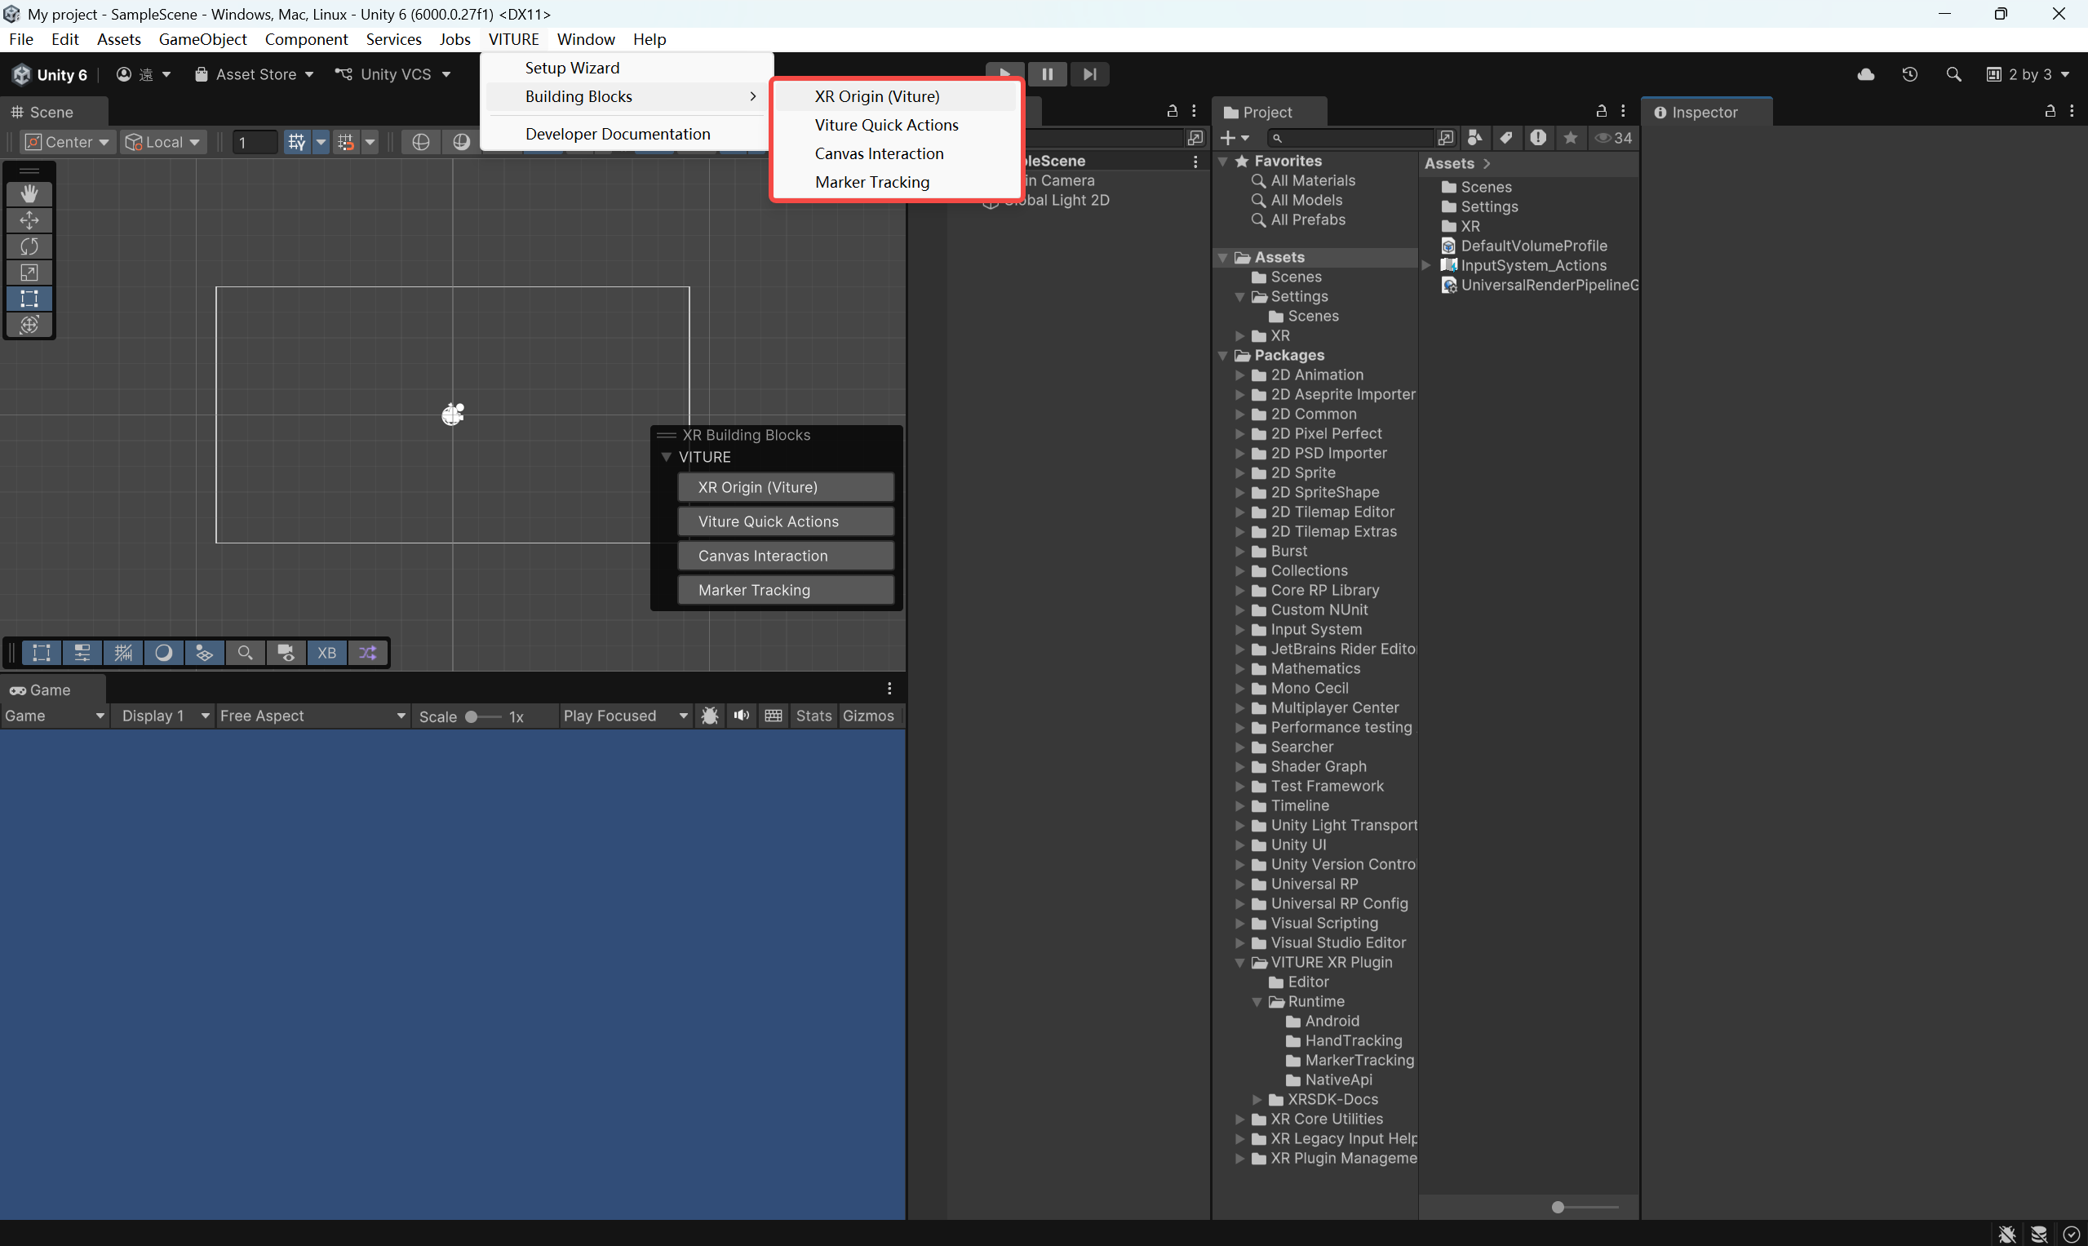The image size is (2088, 1246).
Task: Open the Display 1 dropdown
Action: (x=165, y=716)
